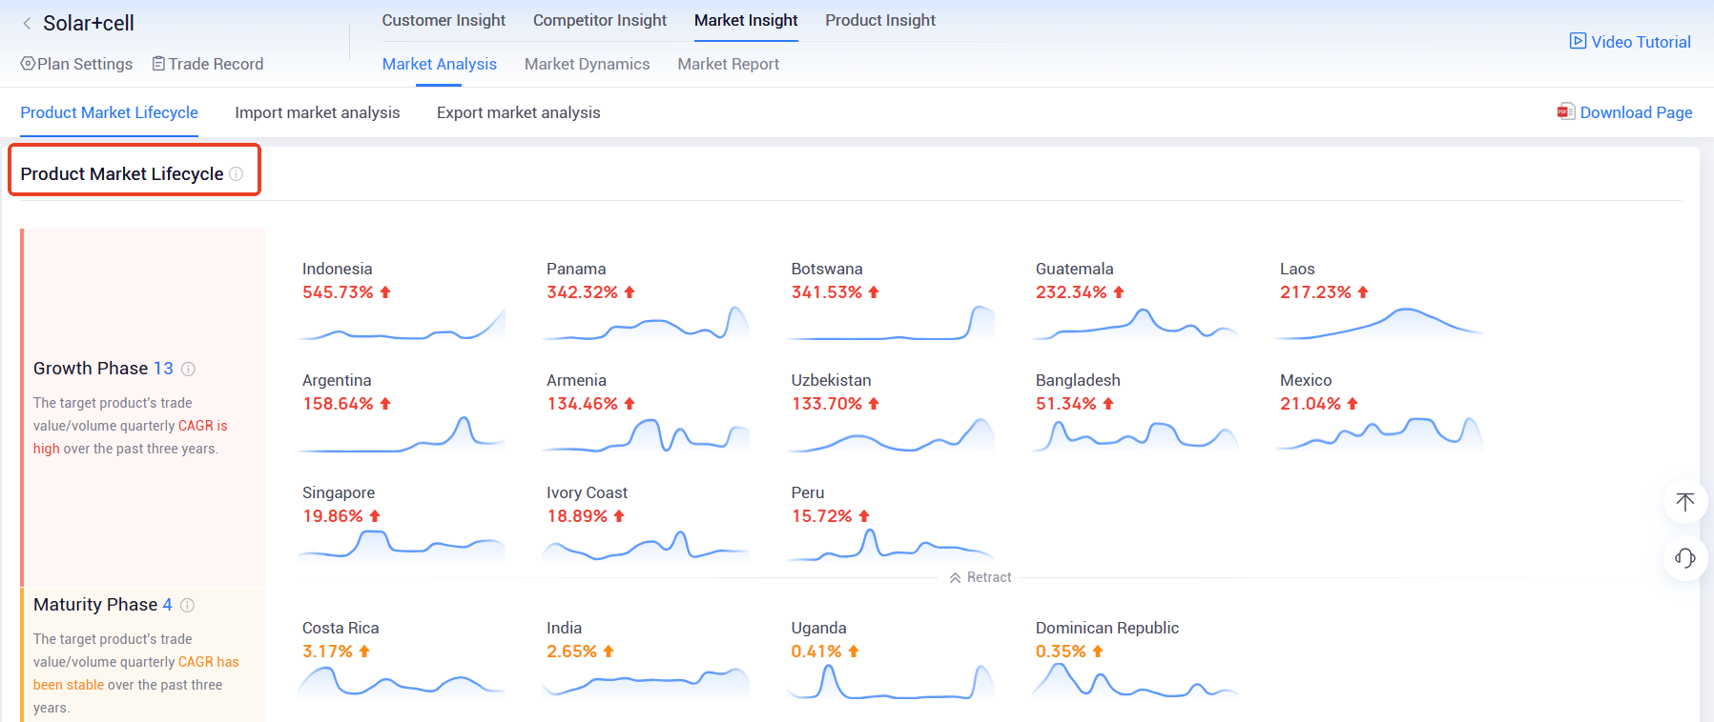The width and height of the screenshot is (1714, 722).
Task: Click the Video Tutorial play icon
Action: pos(1578,41)
